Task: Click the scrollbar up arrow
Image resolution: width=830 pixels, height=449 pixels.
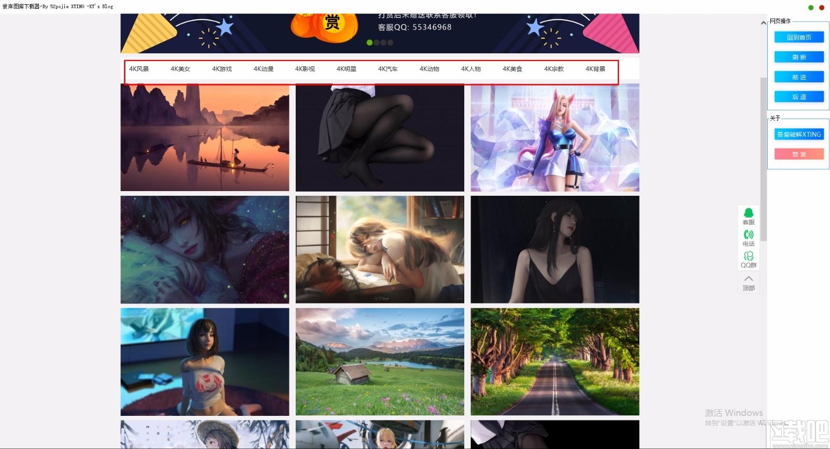Action: pyautogui.click(x=763, y=23)
